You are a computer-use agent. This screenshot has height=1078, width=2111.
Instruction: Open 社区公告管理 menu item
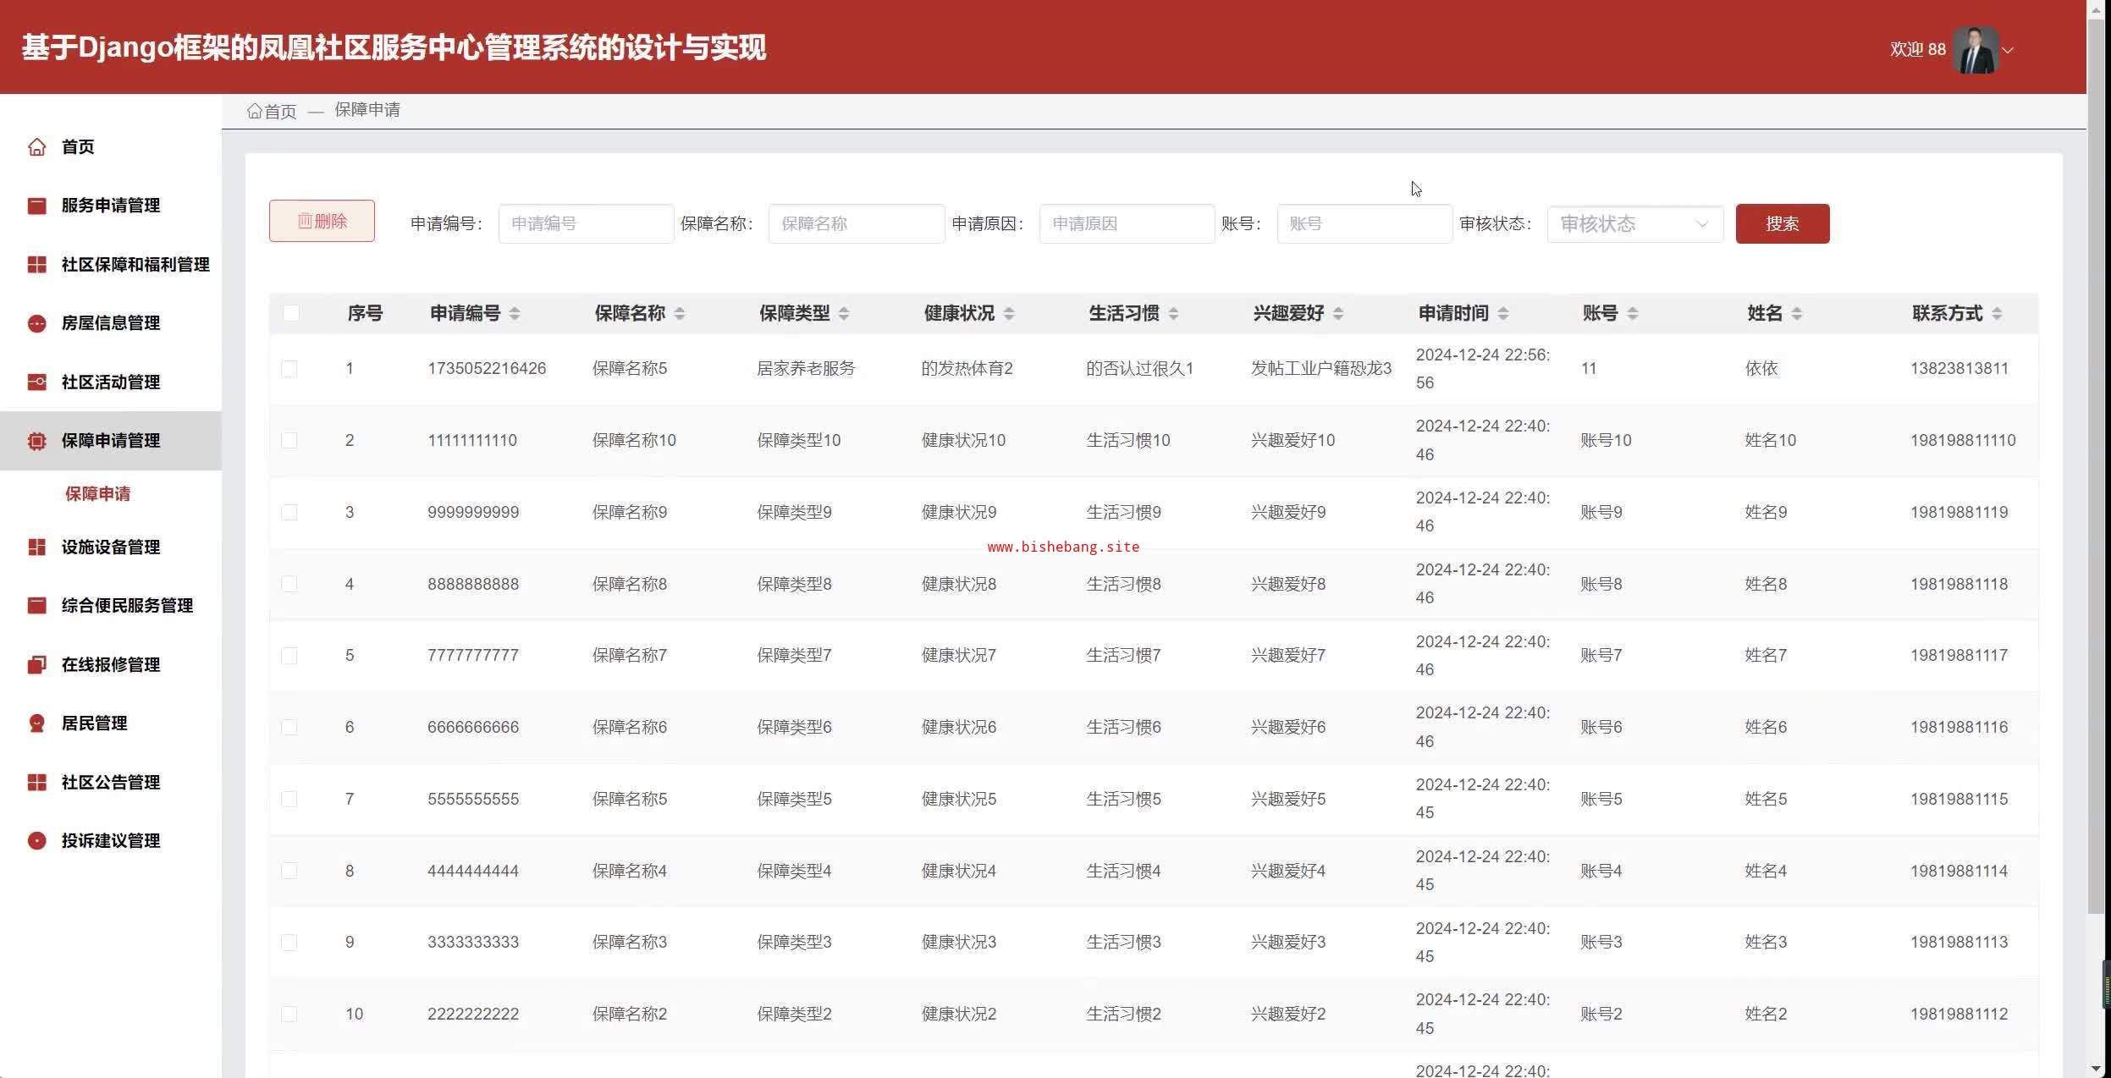point(110,783)
